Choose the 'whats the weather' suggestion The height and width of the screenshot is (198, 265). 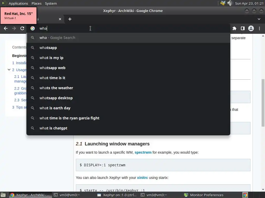point(128,88)
